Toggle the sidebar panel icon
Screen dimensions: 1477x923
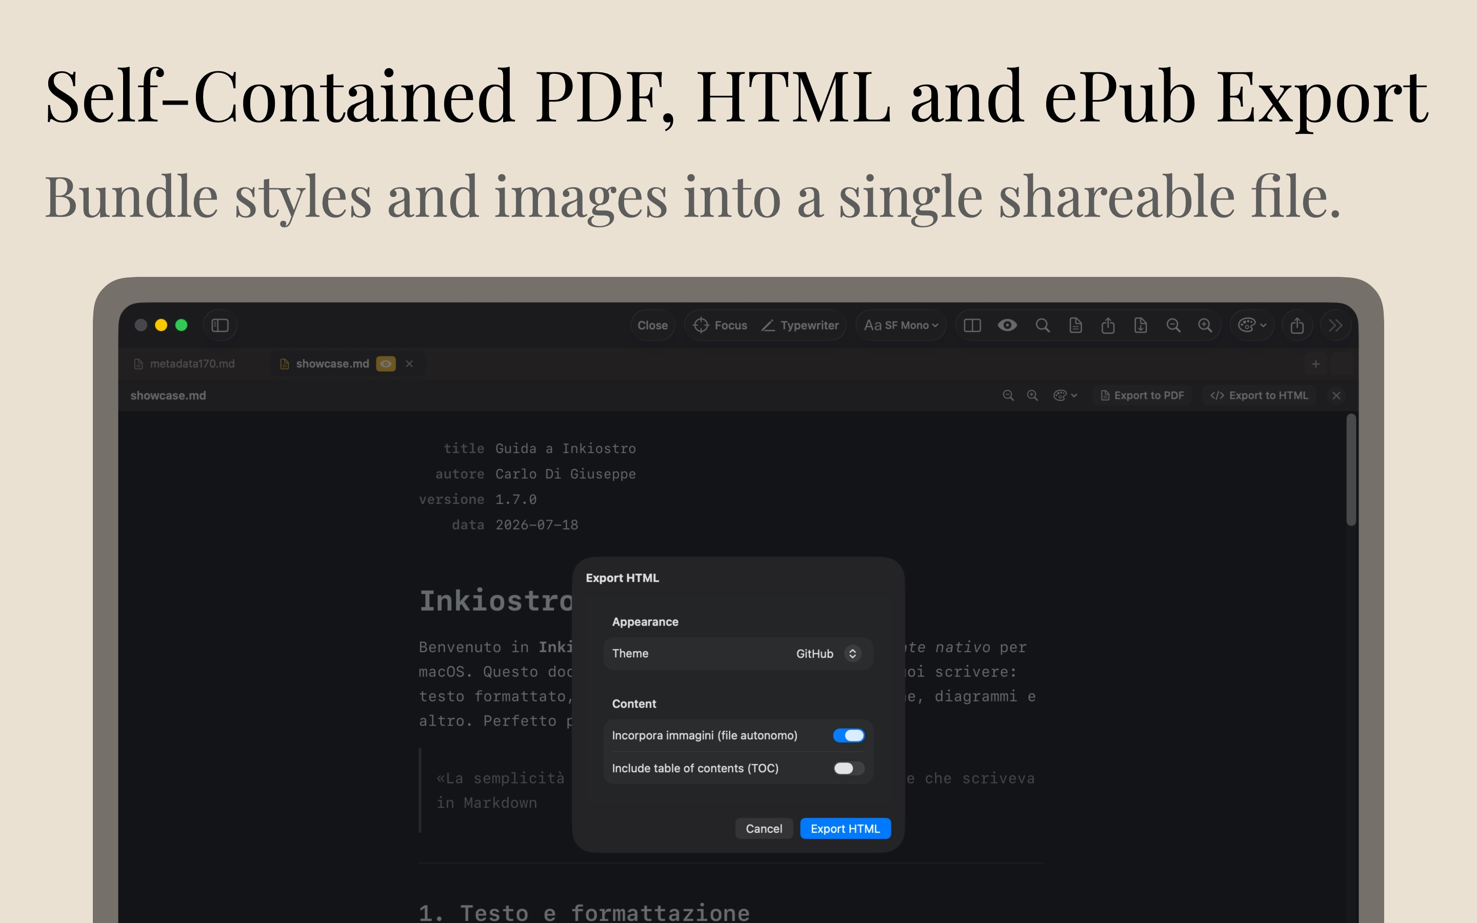click(x=219, y=326)
